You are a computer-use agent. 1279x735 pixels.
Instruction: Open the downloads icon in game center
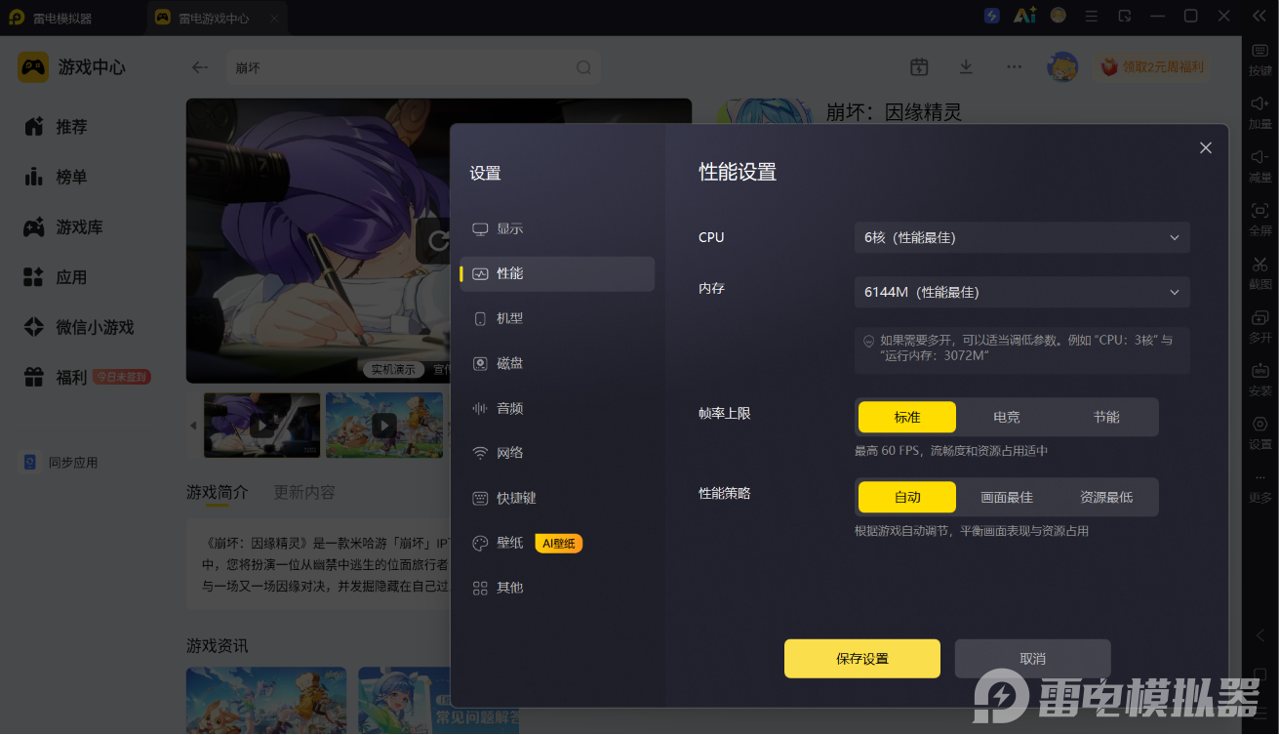[x=966, y=66]
